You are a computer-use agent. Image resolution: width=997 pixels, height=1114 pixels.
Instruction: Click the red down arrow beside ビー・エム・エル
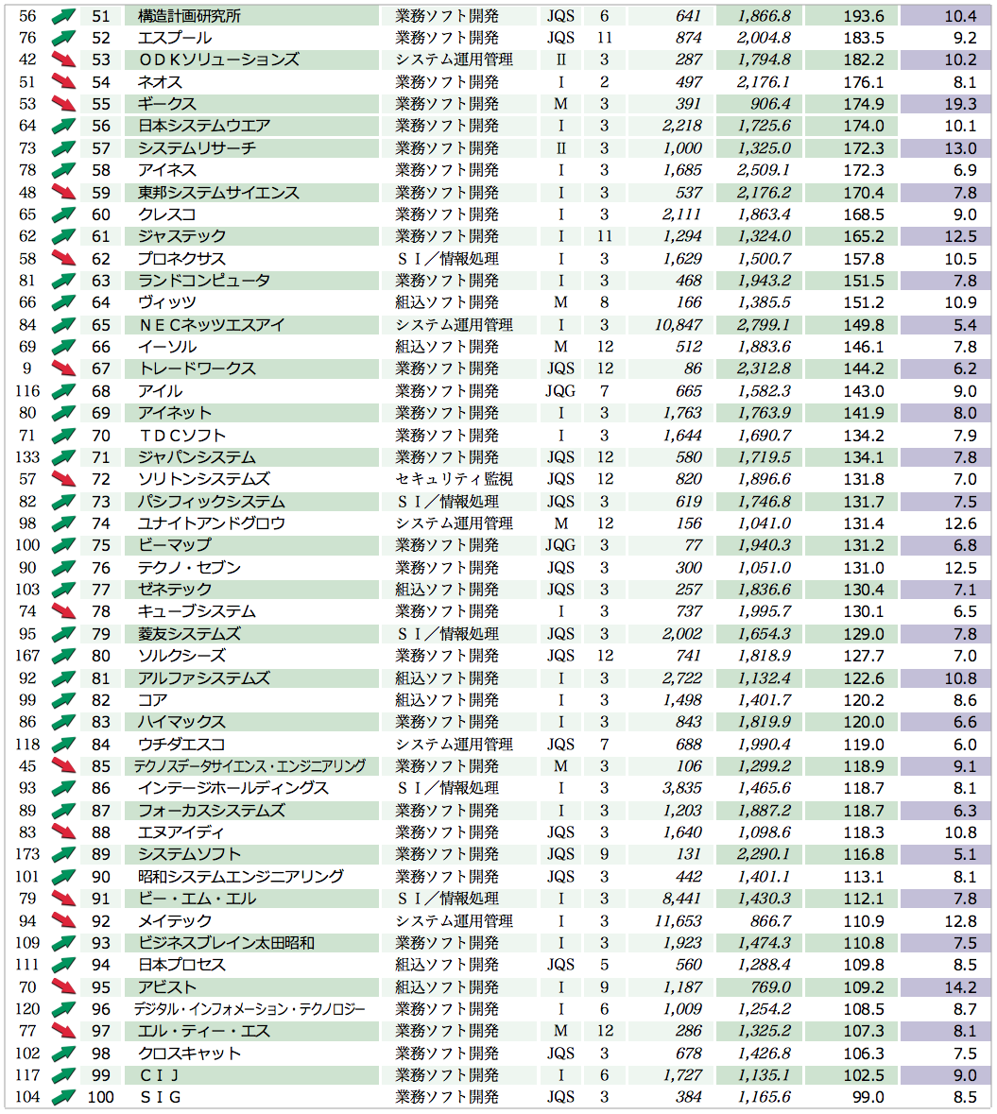tap(63, 898)
